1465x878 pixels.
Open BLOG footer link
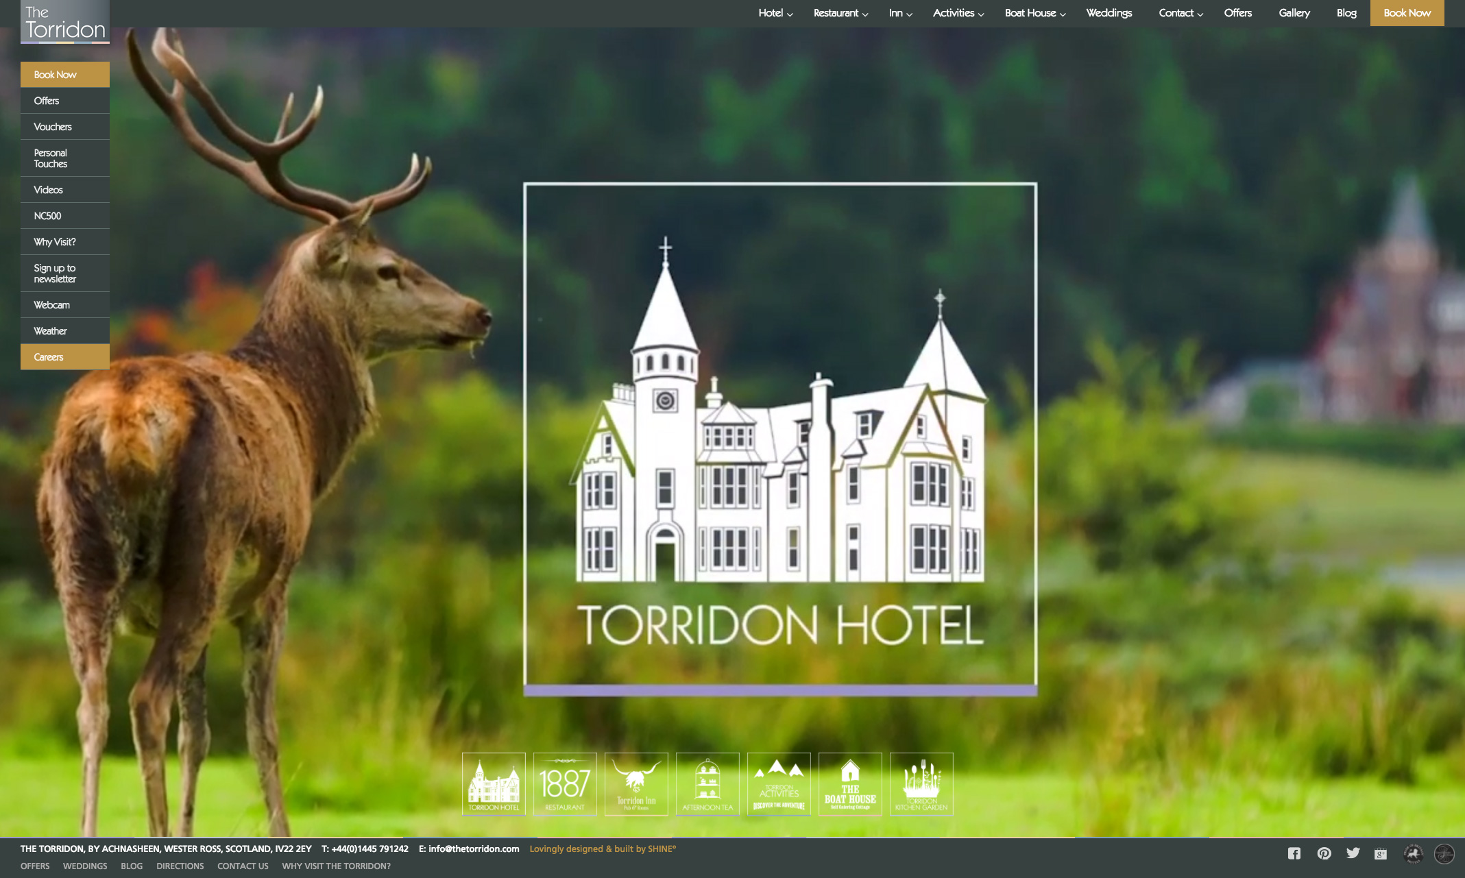pos(132,866)
